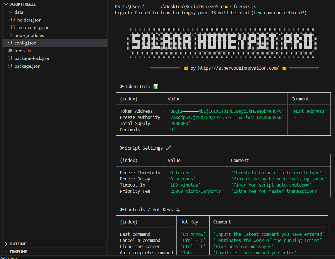Screen dimensions: 335x259
Task: Click 'Terminates the work of the running script'
Action: tap(267, 241)
